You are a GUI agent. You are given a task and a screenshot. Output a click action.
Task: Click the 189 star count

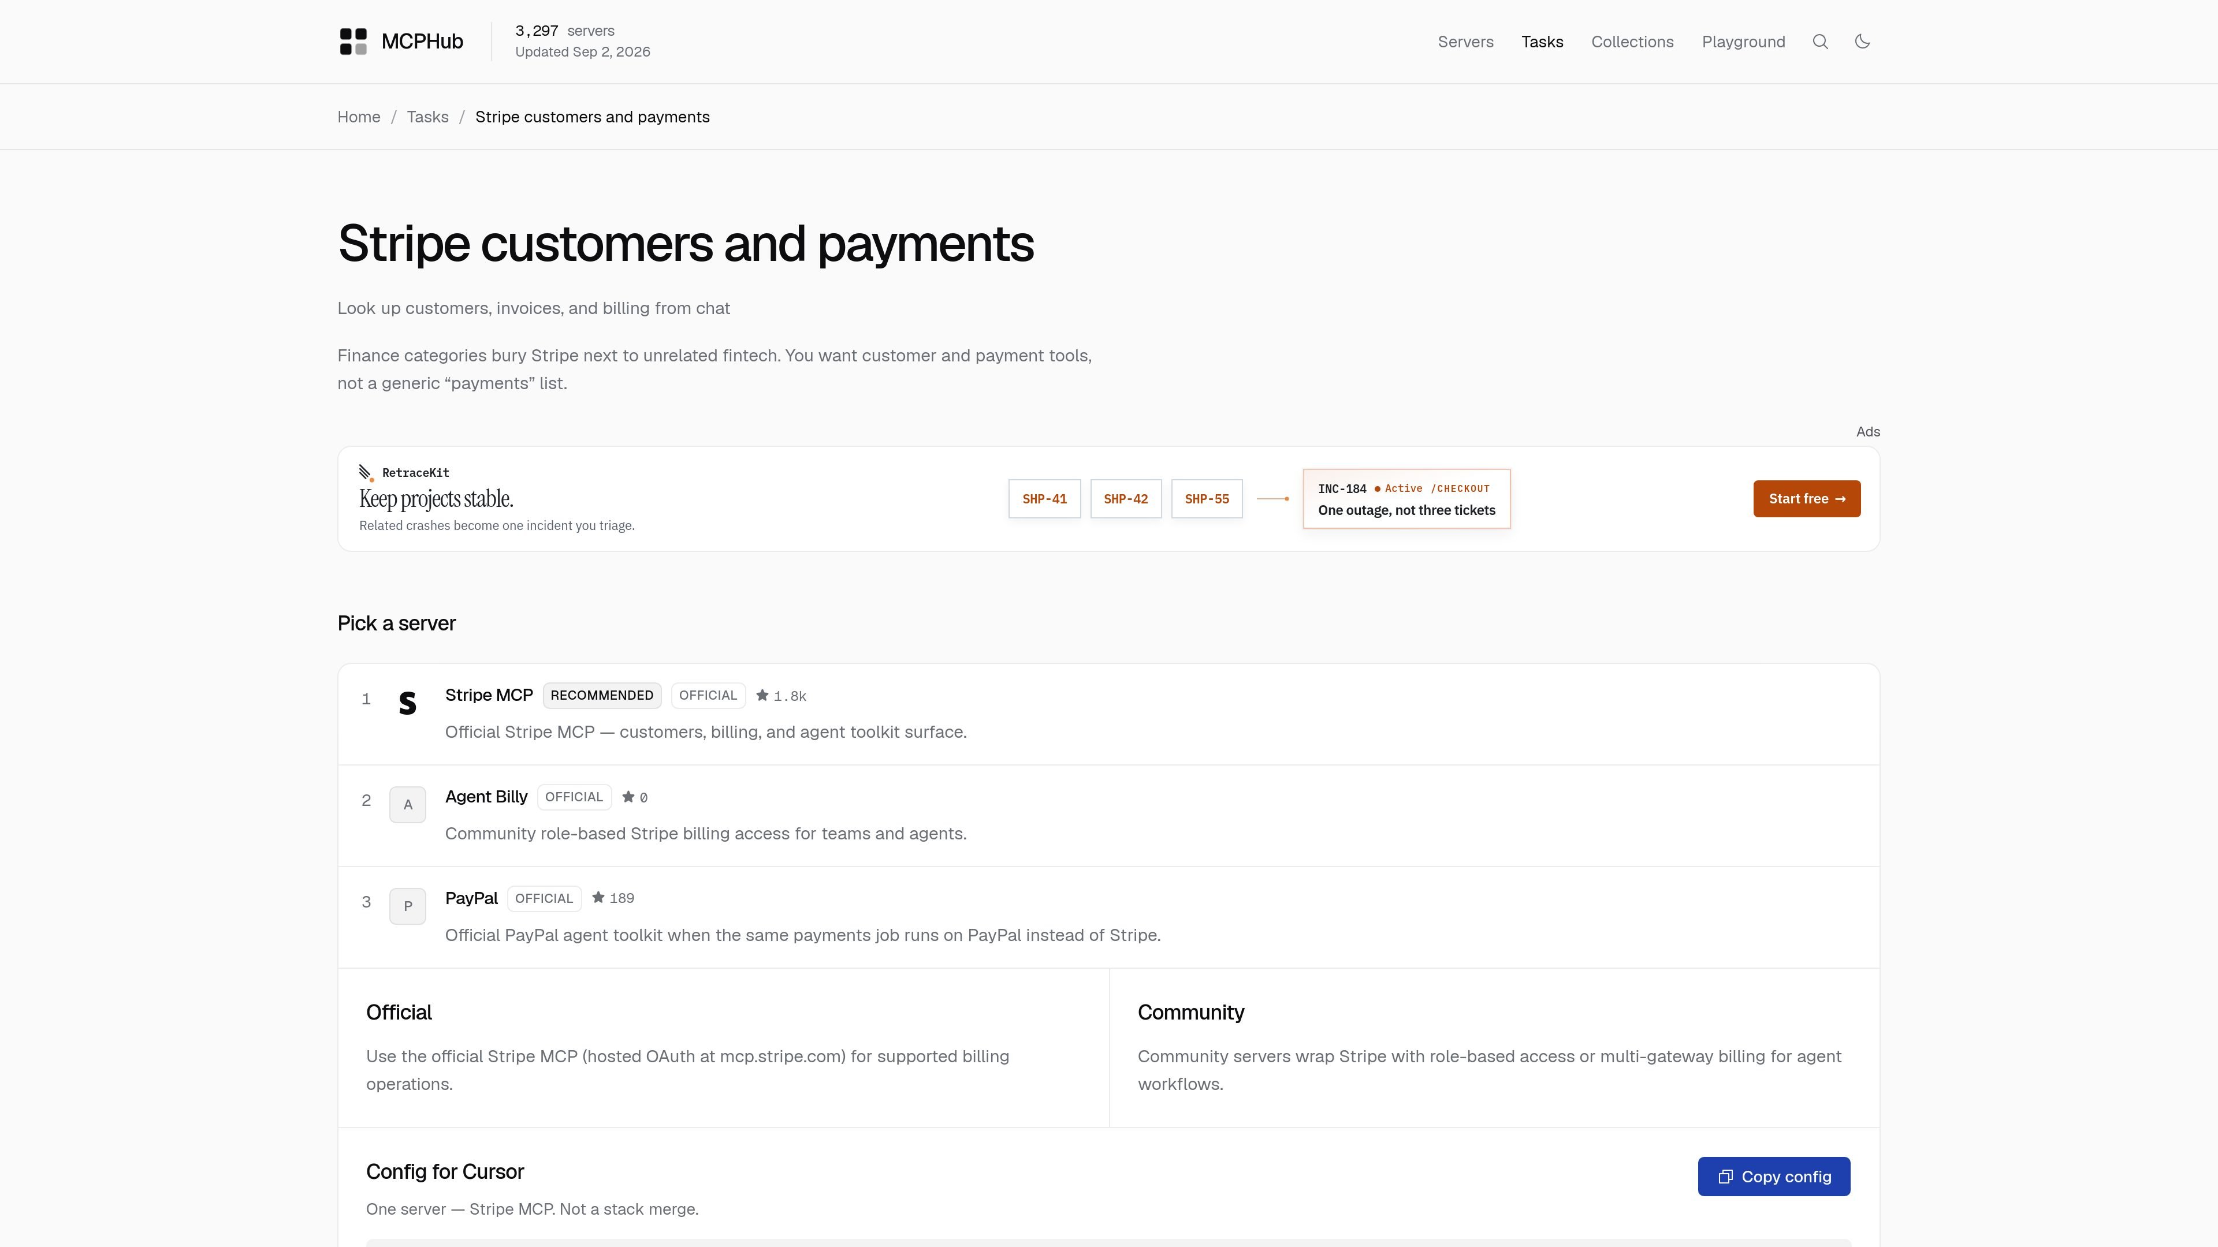click(x=622, y=898)
